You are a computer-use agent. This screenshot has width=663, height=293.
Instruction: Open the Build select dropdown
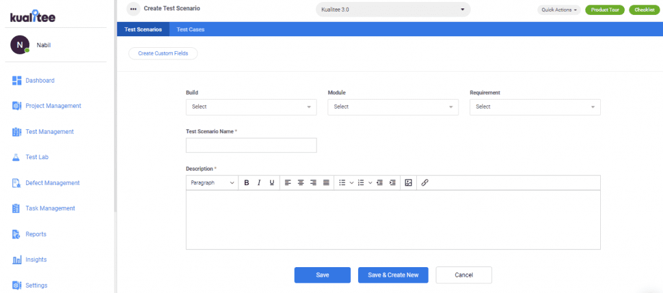point(251,107)
